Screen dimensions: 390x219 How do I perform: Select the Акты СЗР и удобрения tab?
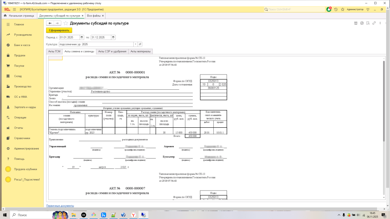[112, 51]
